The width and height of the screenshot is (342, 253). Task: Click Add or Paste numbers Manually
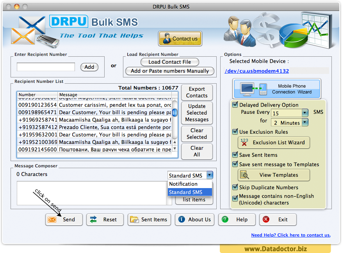(x=170, y=71)
